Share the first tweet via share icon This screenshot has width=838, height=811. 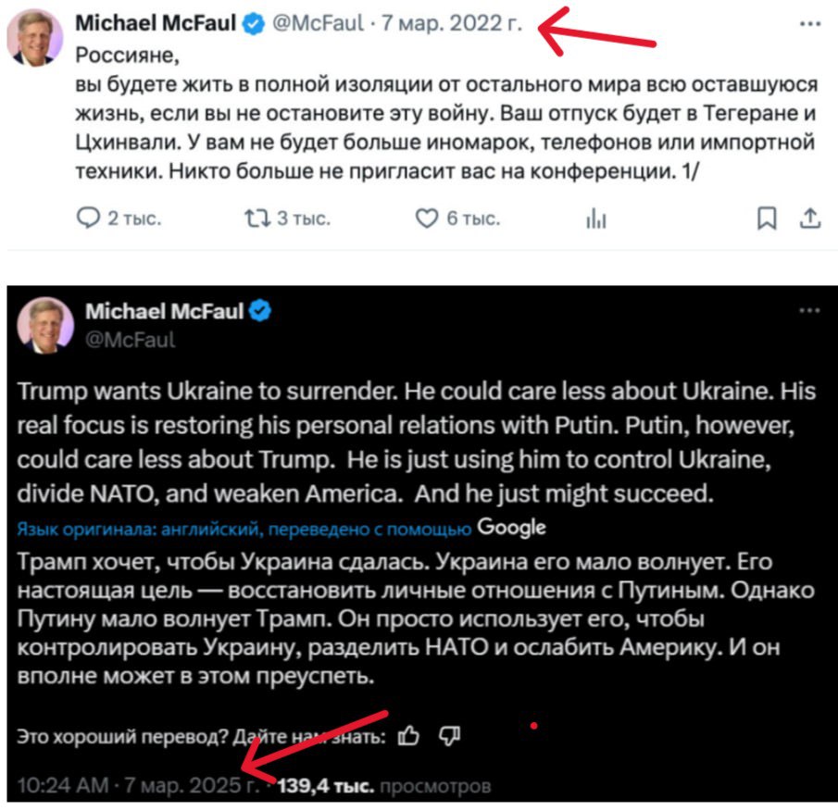[809, 218]
